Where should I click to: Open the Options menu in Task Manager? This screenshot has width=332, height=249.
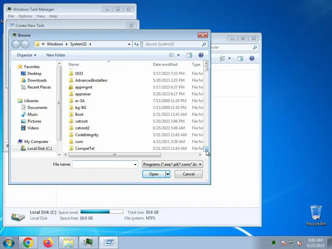point(25,16)
